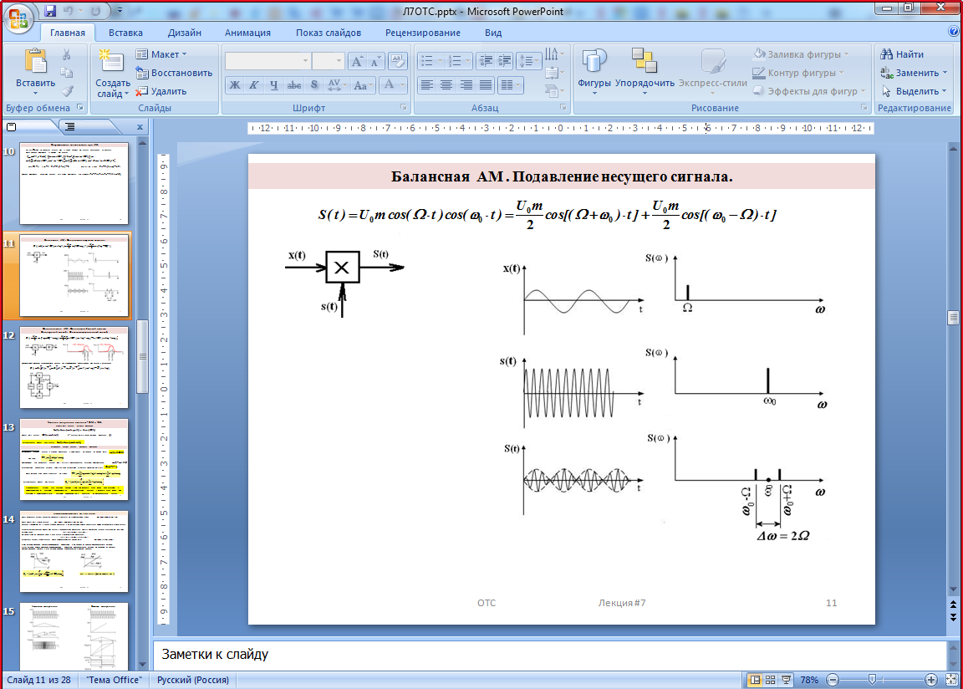Click the Save icon in quick access toolbar
This screenshot has width=963, height=689.
tap(50, 12)
